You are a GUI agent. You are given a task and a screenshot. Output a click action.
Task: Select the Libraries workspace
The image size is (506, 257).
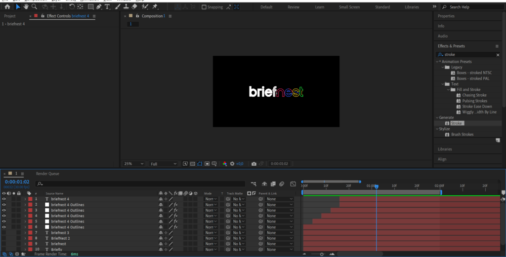412,7
